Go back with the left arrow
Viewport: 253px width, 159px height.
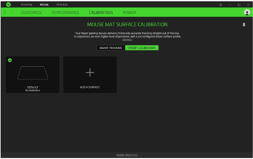[5, 12]
